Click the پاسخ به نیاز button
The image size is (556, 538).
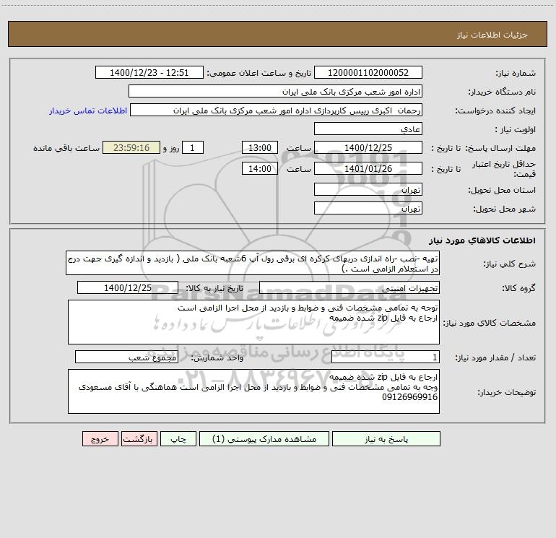tap(386, 439)
